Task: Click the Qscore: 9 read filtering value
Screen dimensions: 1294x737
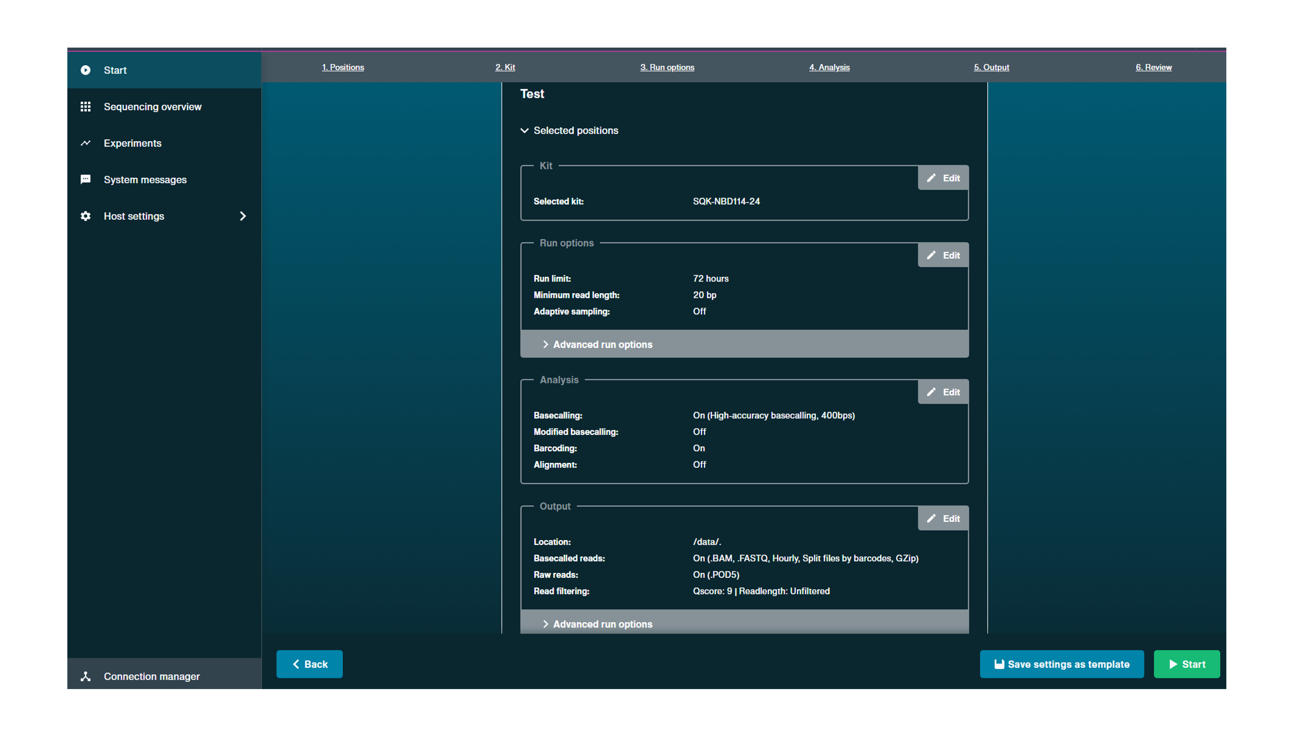Action: [761, 591]
